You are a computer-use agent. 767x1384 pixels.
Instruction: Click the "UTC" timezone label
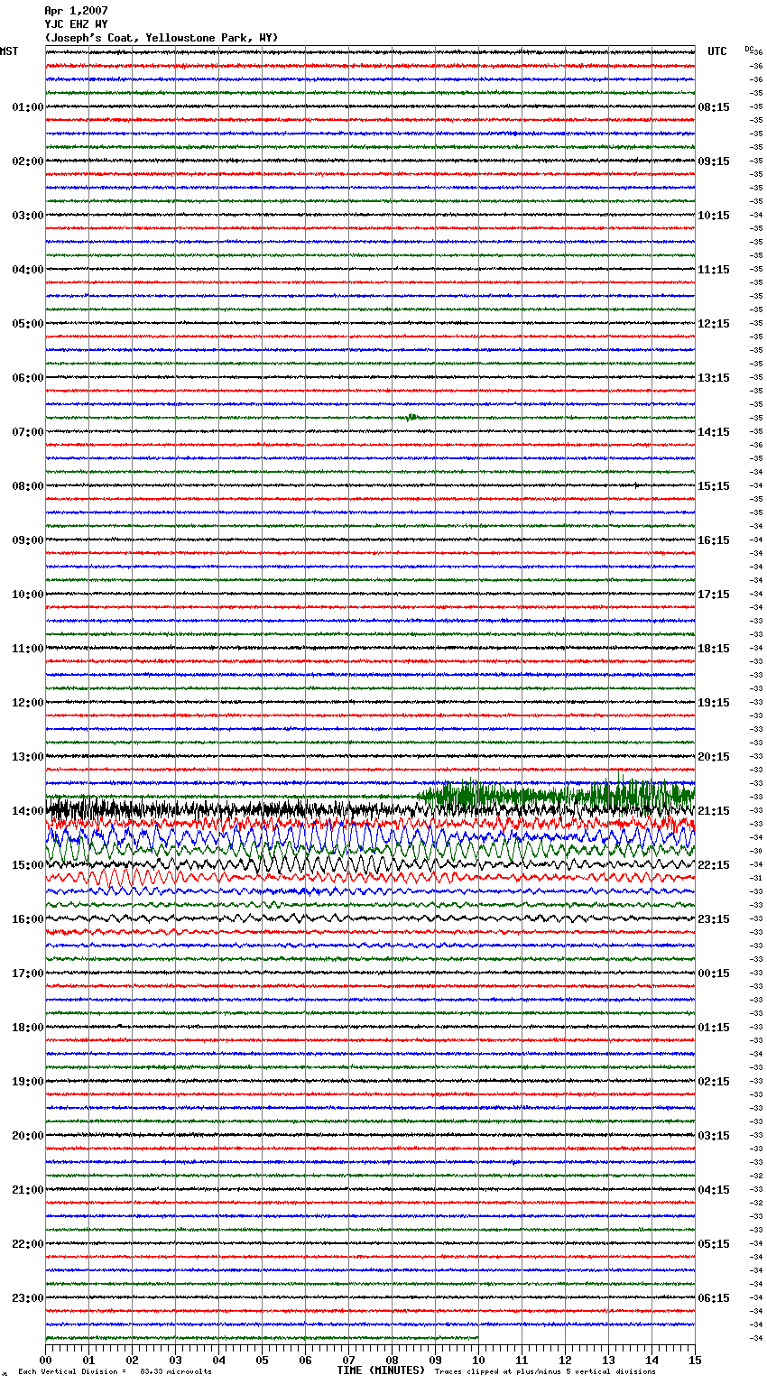(x=717, y=51)
